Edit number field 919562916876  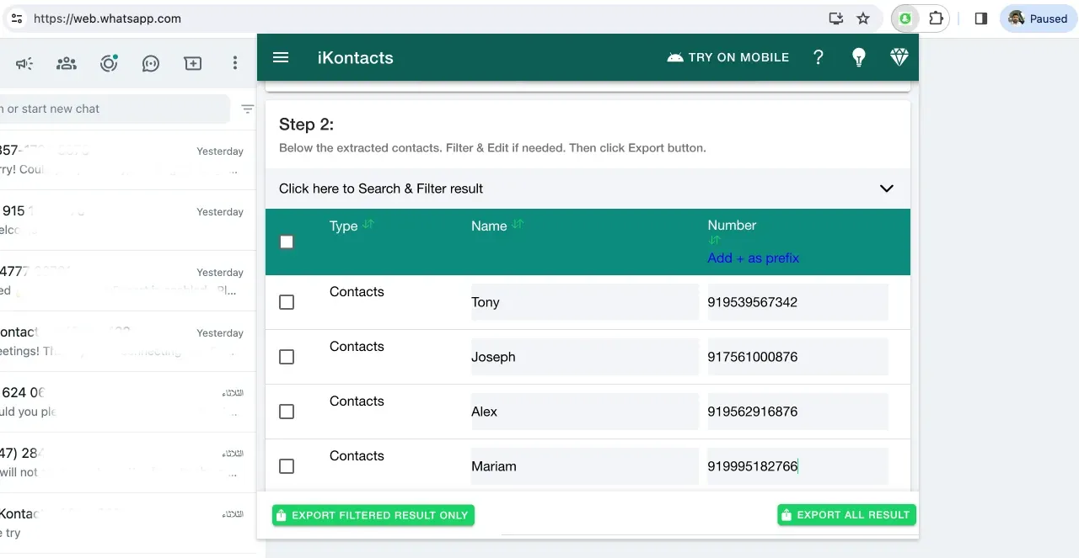(x=797, y=412)
